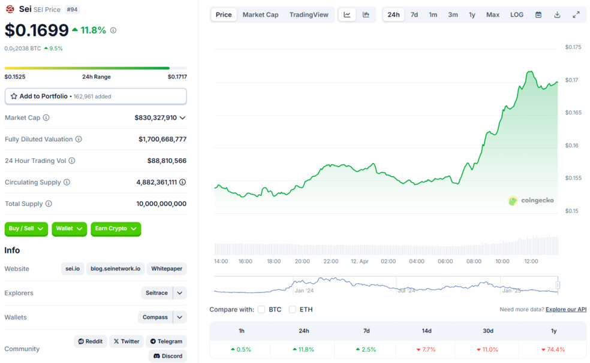
Task: Click info icon next to 4,882,361,111 value
Action: pos(182,182)
